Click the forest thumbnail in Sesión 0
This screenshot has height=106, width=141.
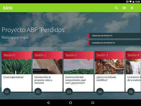(x=17, y=67)
